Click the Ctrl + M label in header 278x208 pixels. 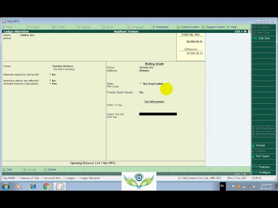pyautogui.click(x=241, y=32)
